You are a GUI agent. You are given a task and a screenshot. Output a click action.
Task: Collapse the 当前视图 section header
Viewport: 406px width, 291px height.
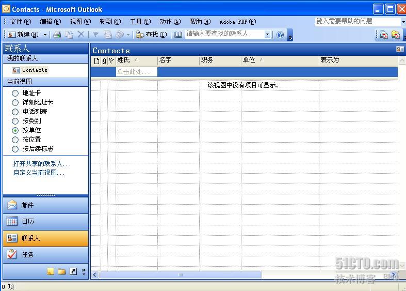pos(46,82)
